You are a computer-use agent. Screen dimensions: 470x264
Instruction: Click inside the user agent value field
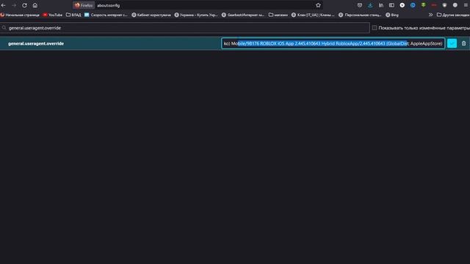coord(333,43)
